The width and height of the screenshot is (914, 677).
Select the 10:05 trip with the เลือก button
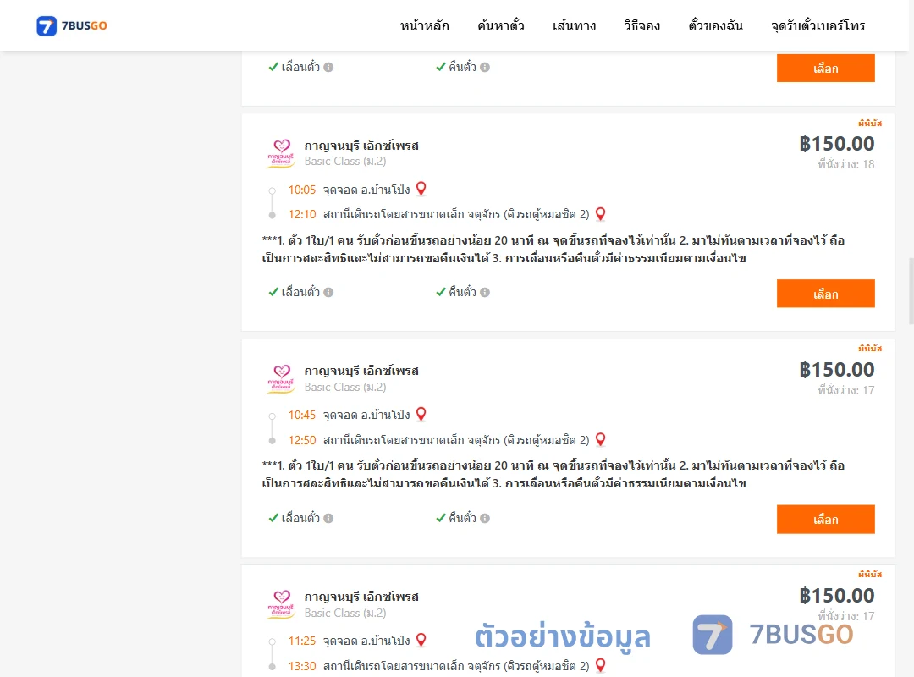825,294
